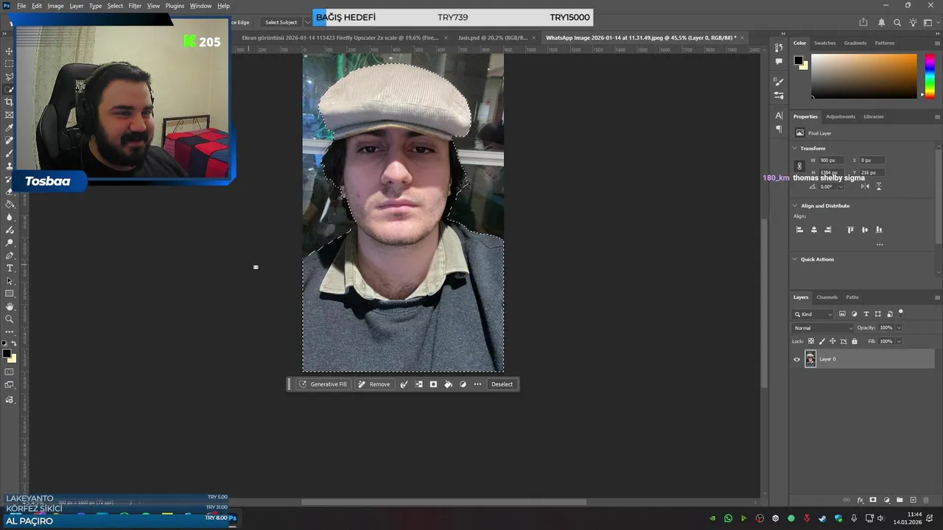Select the Lasso tool
Viewport: 943px width, 530px height.
click(10, 77)
